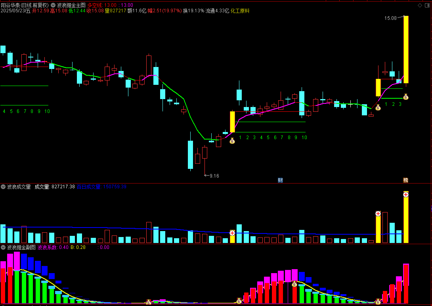Click the 高15.08 high price text

(59, 11)
